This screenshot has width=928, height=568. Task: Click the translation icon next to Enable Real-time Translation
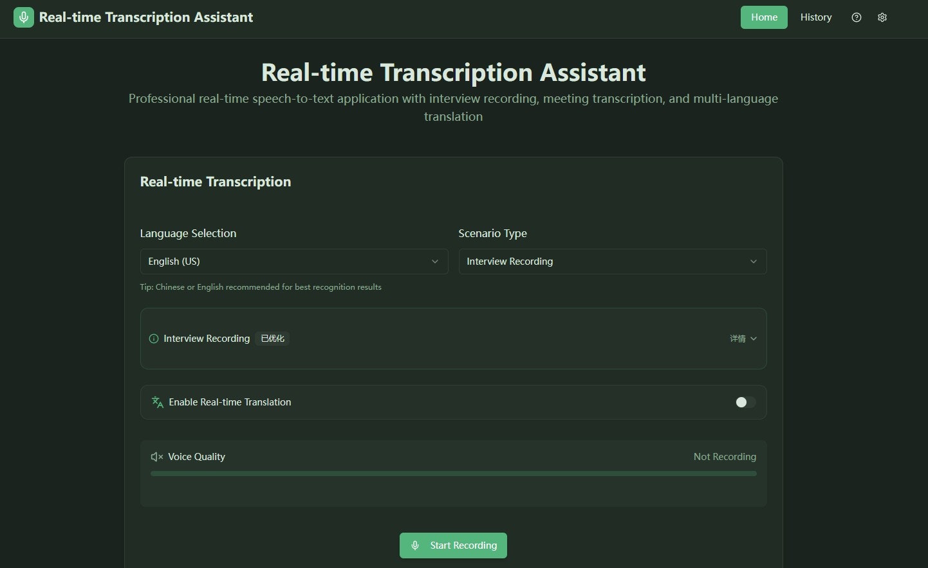pos(156,402)
